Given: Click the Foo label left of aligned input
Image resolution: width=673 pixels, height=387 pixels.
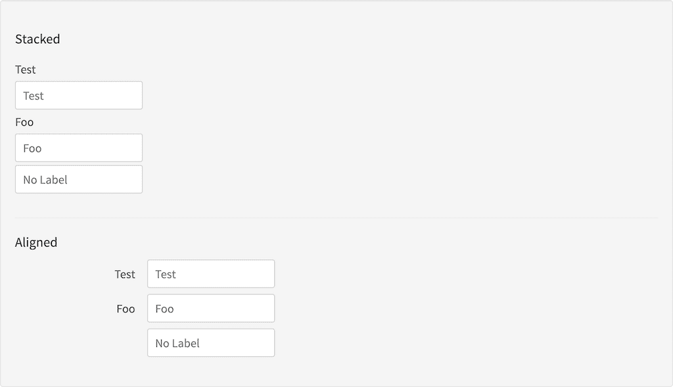Looking at the screenshot, I should pyautogui.click(x=126, y=309).
